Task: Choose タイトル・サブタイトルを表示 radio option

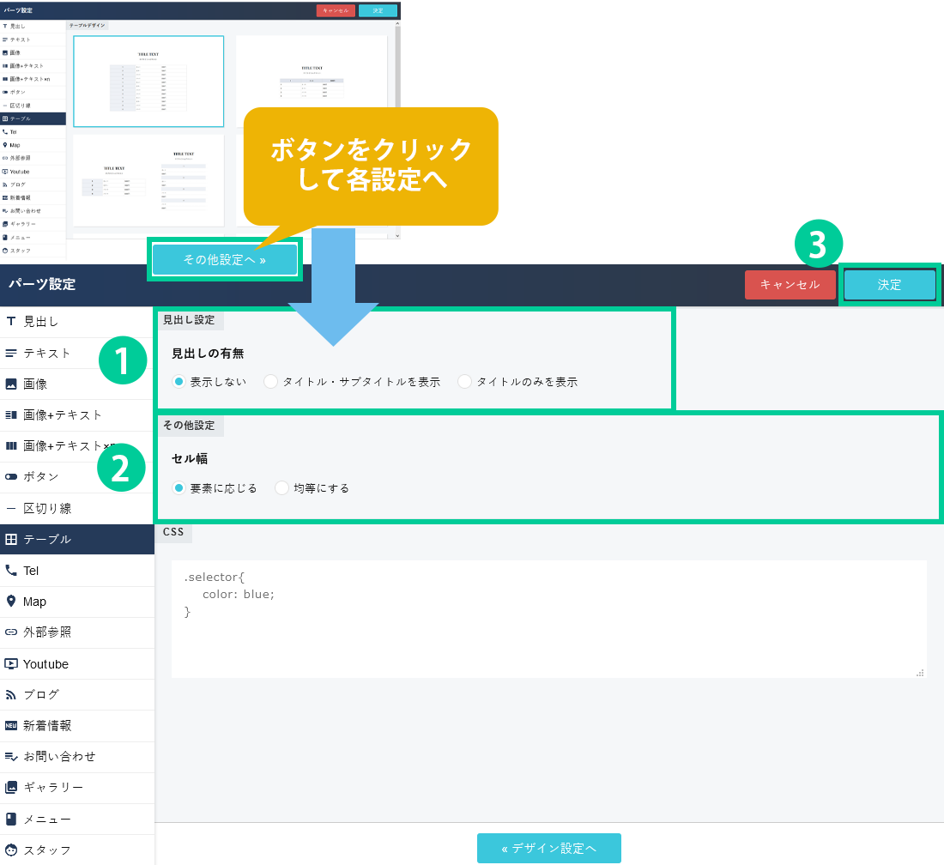Action: tap(271, 382)
